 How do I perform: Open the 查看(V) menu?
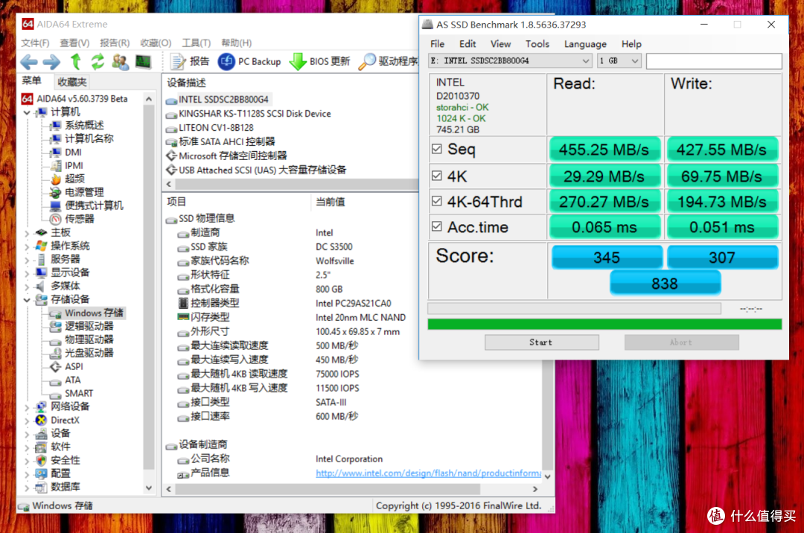(74, 42)
